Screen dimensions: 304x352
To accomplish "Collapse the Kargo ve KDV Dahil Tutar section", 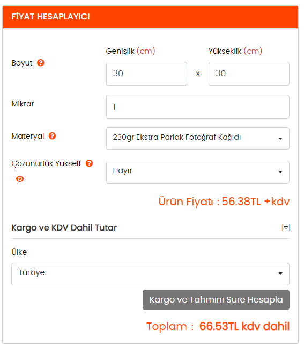I will click(286, 227).
